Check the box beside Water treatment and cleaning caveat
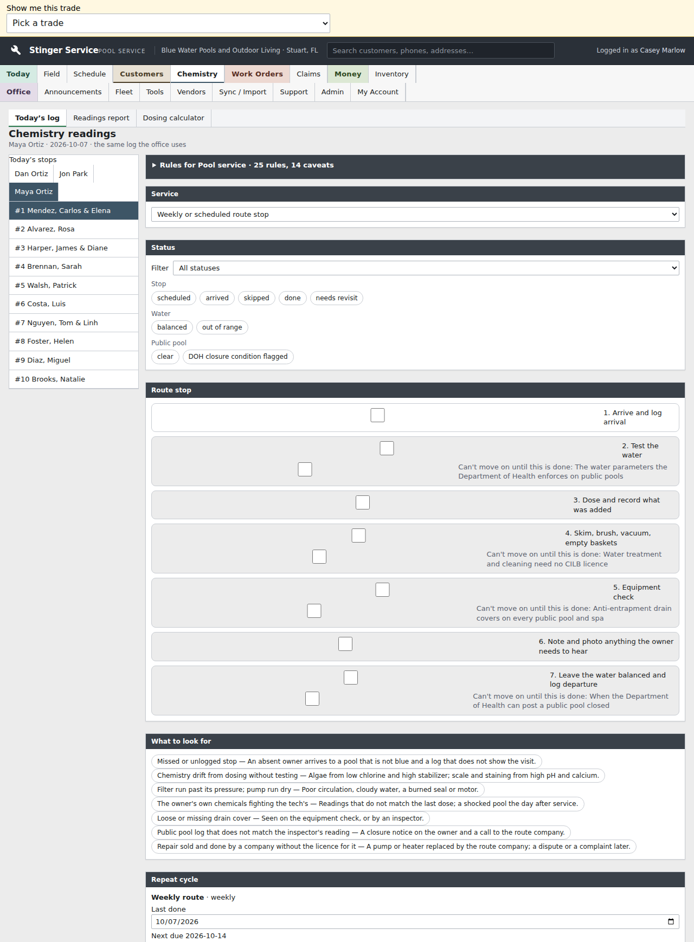The height and width of the screenshot is (942, 694). (x=319, y=557)
